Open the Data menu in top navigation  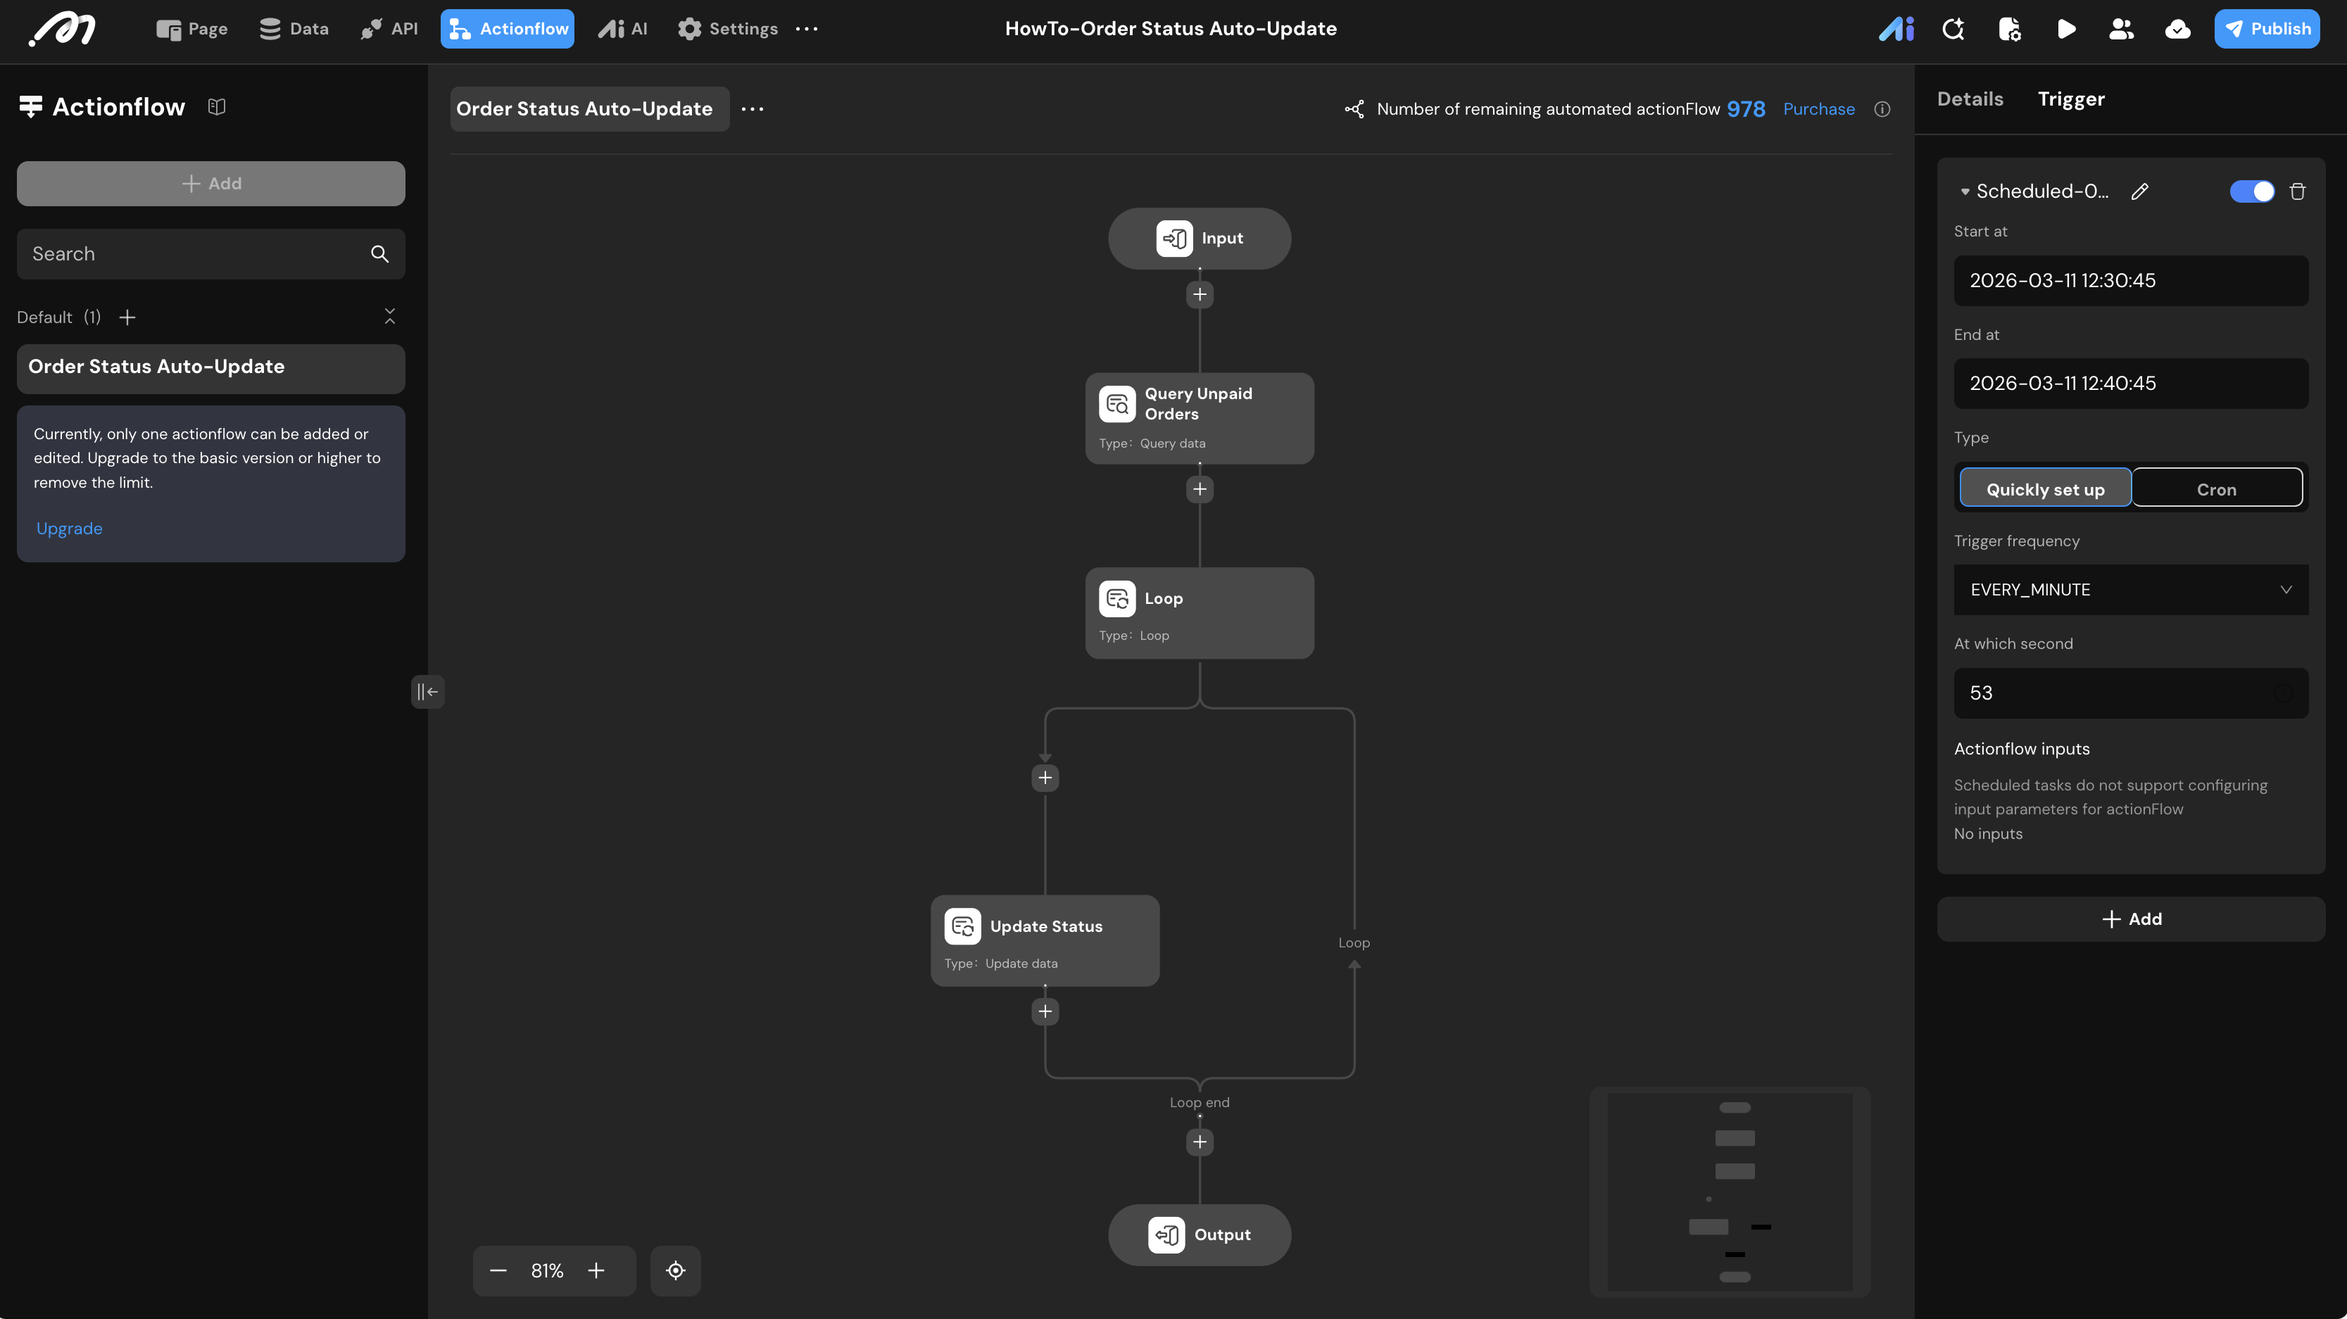(x=294, y=29)
